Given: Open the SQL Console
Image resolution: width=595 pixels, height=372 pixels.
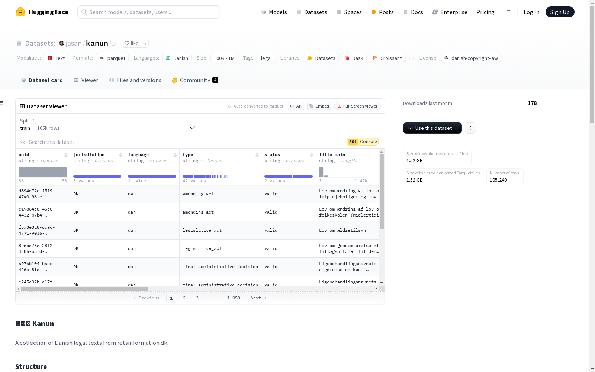Looking at the screenshot, I should 363,142.
